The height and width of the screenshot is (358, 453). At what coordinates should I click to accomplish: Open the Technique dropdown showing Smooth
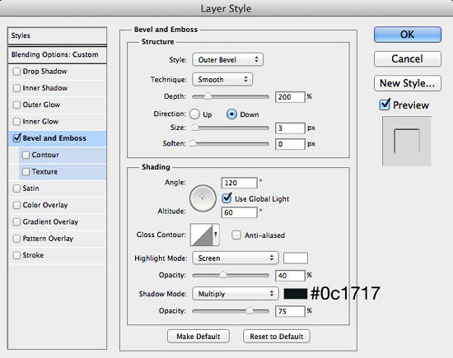[x=222, y=79]
